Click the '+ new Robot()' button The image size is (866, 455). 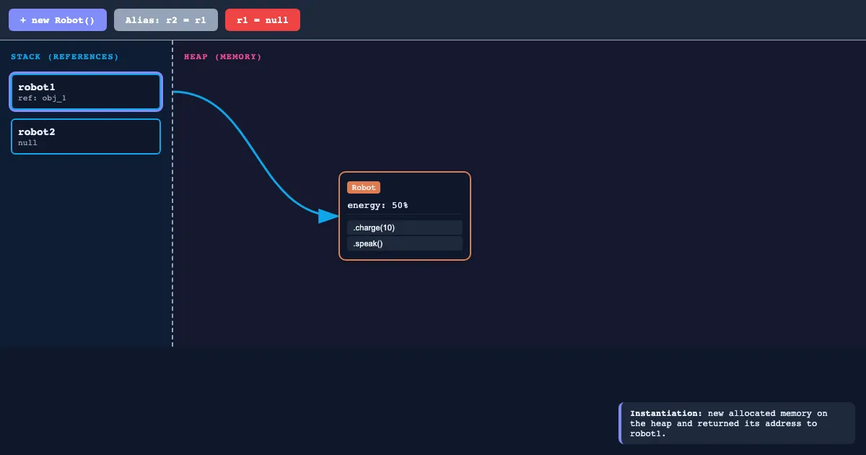point(58,20)
